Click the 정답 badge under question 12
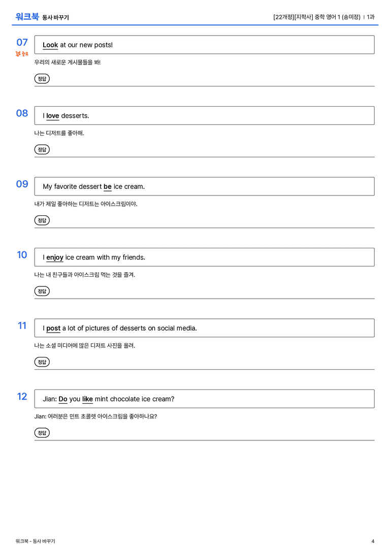390x552 pixels. [42, 432]
